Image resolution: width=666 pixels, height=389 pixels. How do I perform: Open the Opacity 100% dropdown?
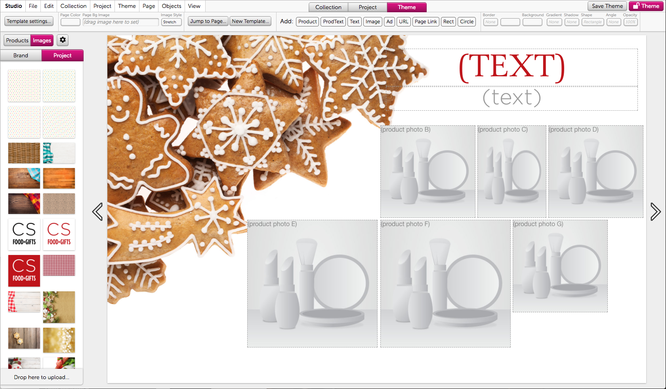click(630, 22)
